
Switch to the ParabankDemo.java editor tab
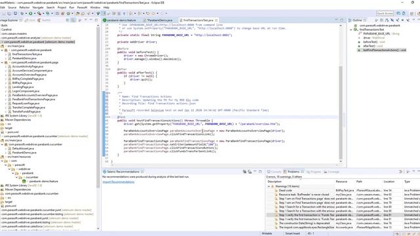click(x=158, y=20)
